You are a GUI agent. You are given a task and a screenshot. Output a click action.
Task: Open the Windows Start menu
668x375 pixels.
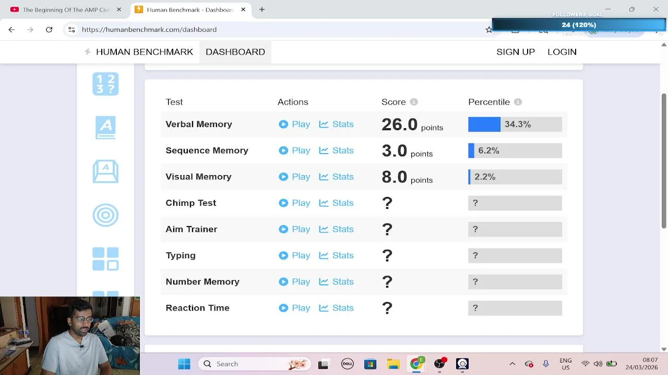coord(184,364)
